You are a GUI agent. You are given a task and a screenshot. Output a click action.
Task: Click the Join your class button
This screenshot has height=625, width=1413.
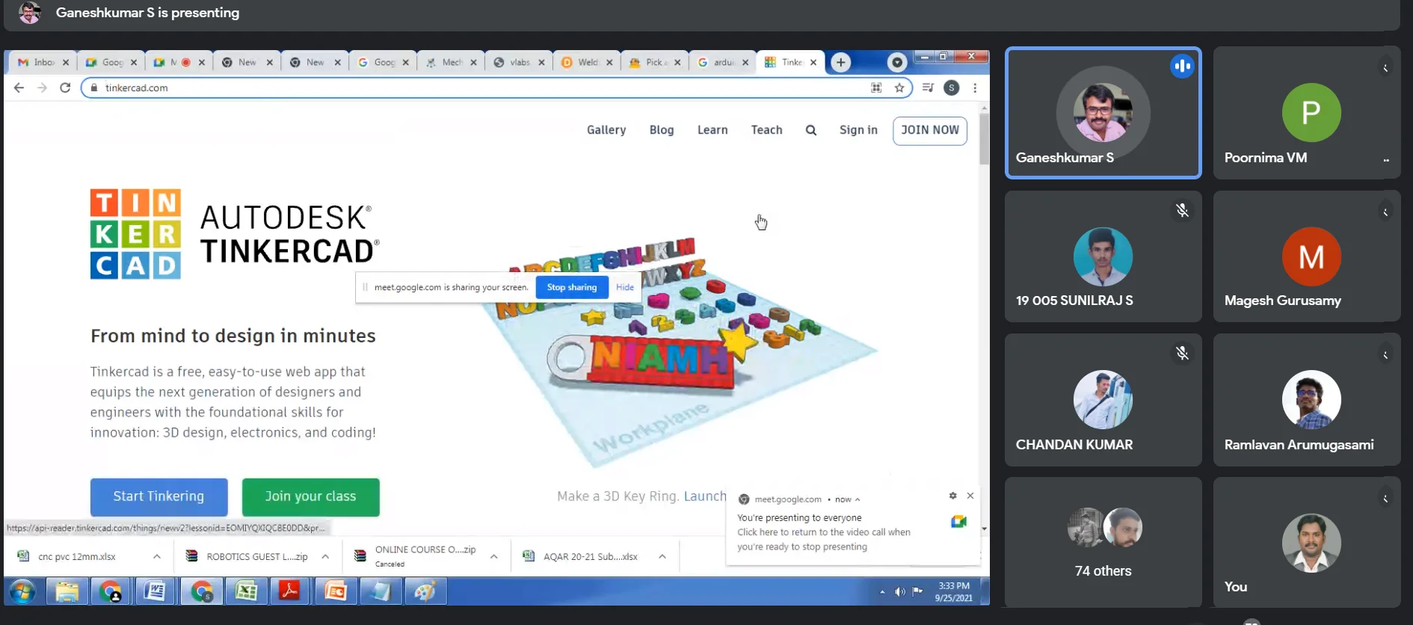click(x=311, y=497)
